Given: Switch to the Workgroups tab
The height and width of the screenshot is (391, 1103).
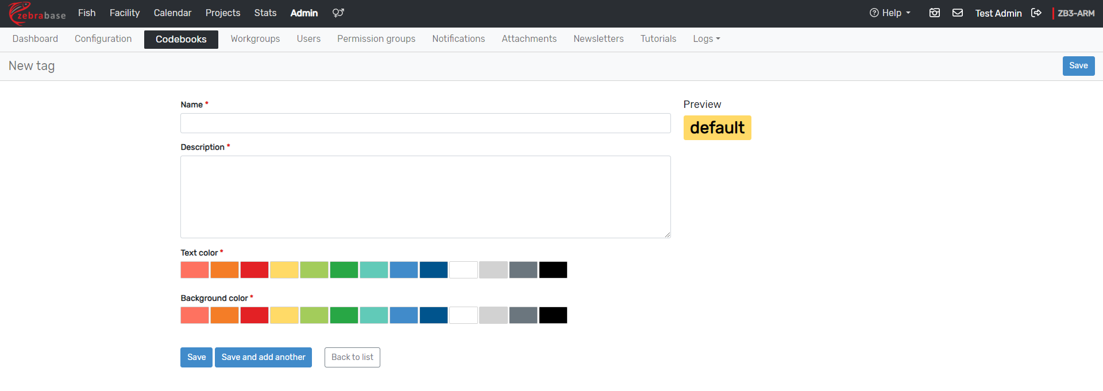Looking at the screenshot, I should click(x=255, y=39).
